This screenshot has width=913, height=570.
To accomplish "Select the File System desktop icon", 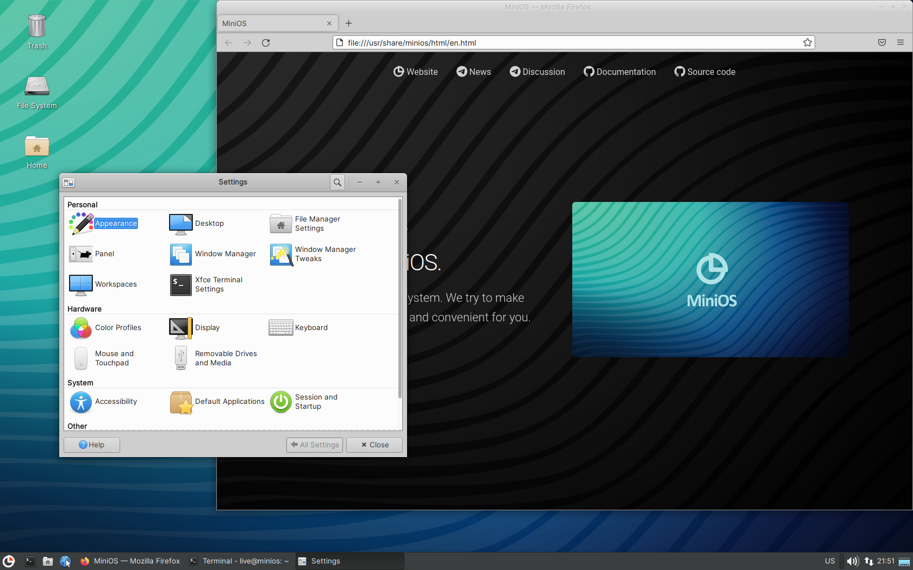I will click(37, 92).
